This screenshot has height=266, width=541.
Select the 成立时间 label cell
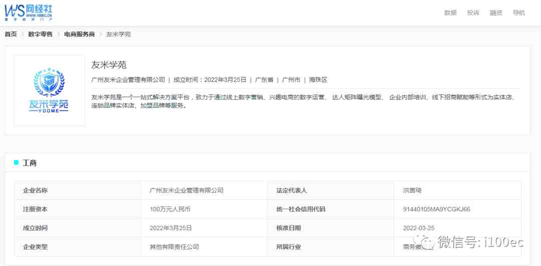(x=78, y=228)
